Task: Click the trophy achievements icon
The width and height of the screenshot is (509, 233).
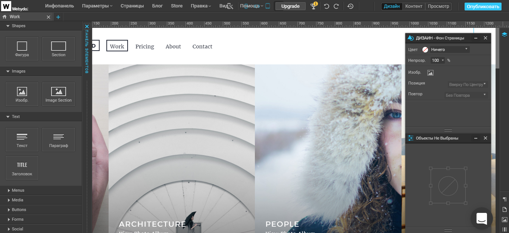Action: pos(314,6)
